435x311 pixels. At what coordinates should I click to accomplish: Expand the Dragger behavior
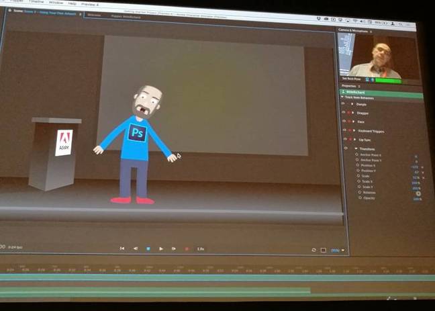[x=353, y=113]
